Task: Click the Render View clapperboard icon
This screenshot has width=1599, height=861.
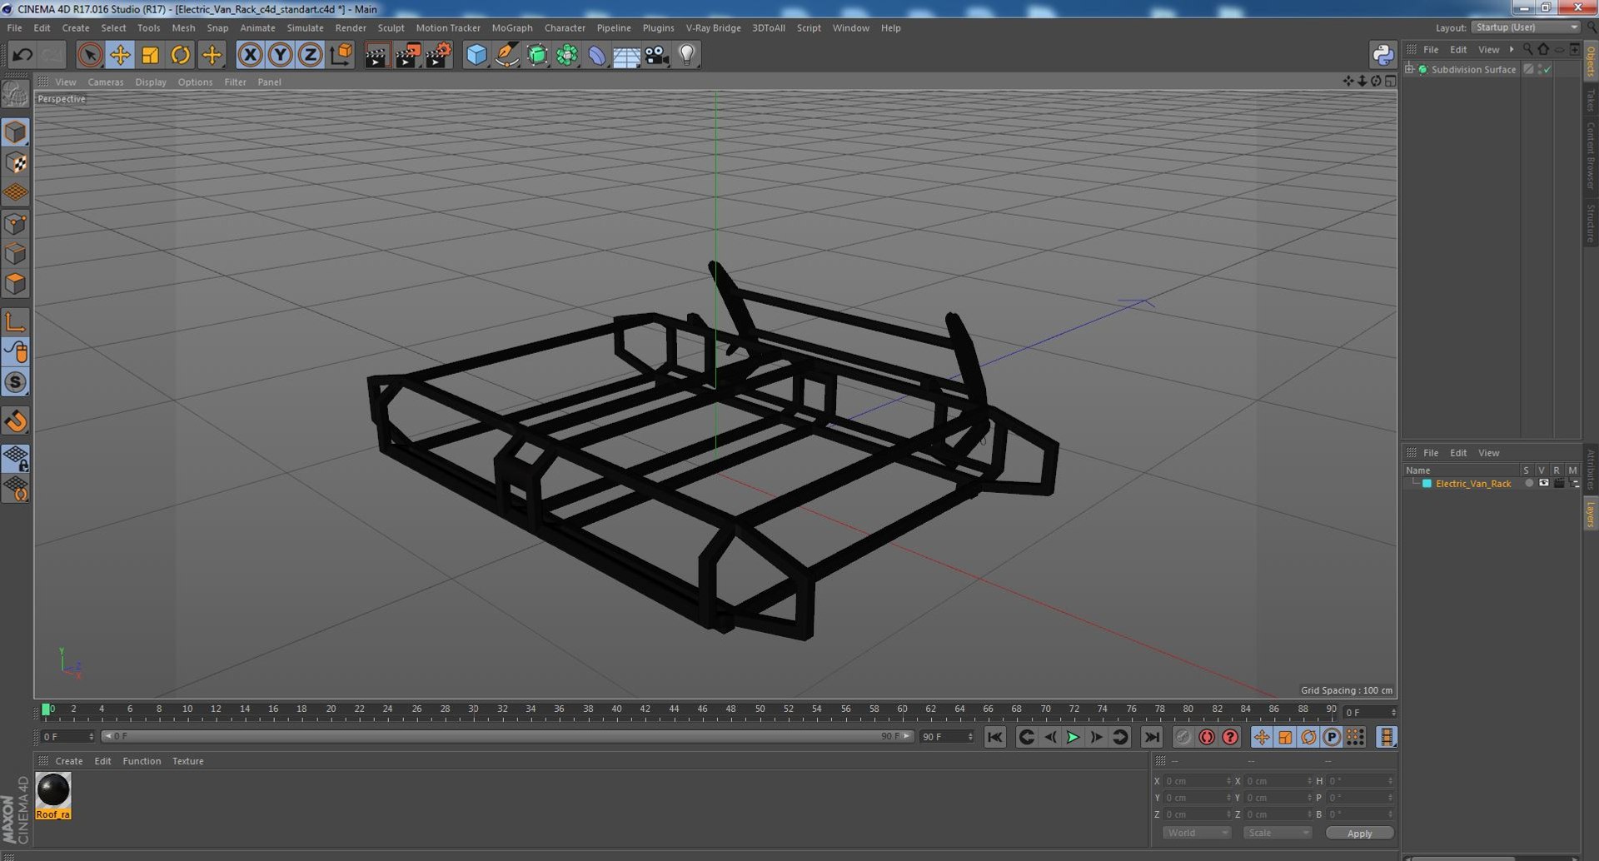Action: click(x=376, y=56)
